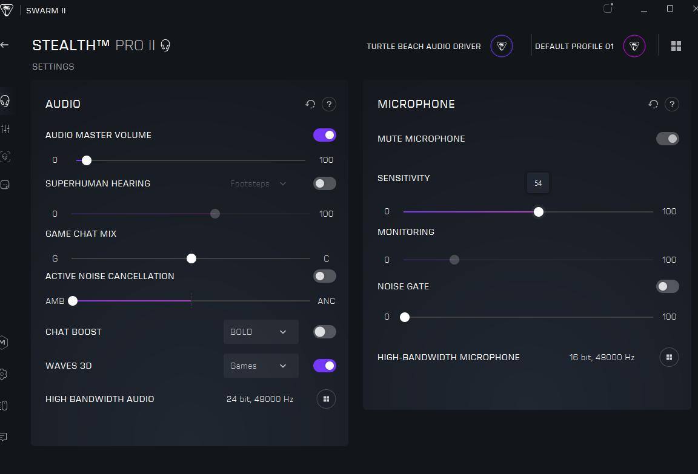This screenshot has width=698, height=474.
Task: Click the AMB to ANC slider handle
Action: (x=73, y=301)
